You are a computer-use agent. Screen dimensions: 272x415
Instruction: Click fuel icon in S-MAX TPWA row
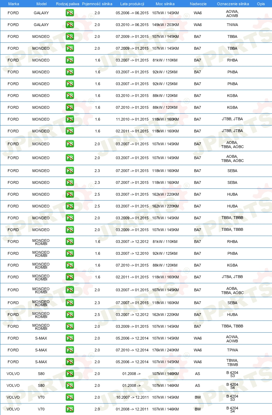tap(70, 350)
